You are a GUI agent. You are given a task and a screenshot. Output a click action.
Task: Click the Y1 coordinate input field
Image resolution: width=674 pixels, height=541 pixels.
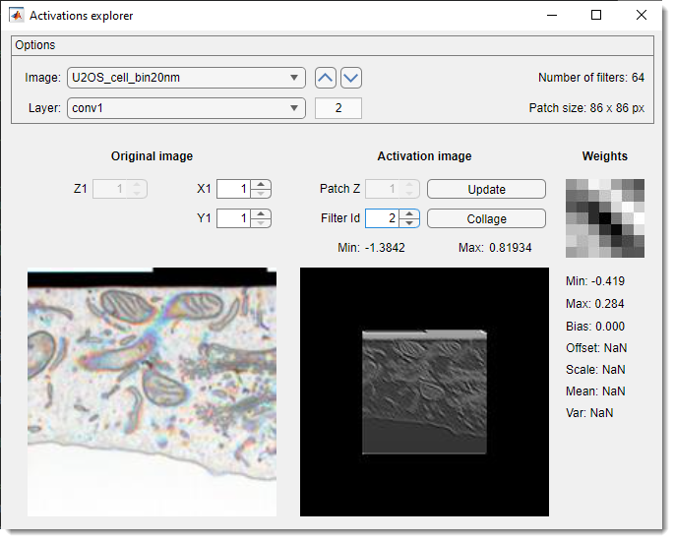point(233,218)
